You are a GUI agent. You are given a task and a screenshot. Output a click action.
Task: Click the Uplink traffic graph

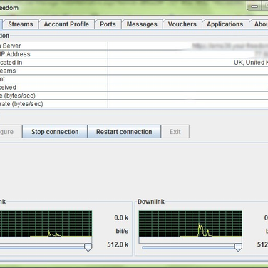click(x=46, y=224)
